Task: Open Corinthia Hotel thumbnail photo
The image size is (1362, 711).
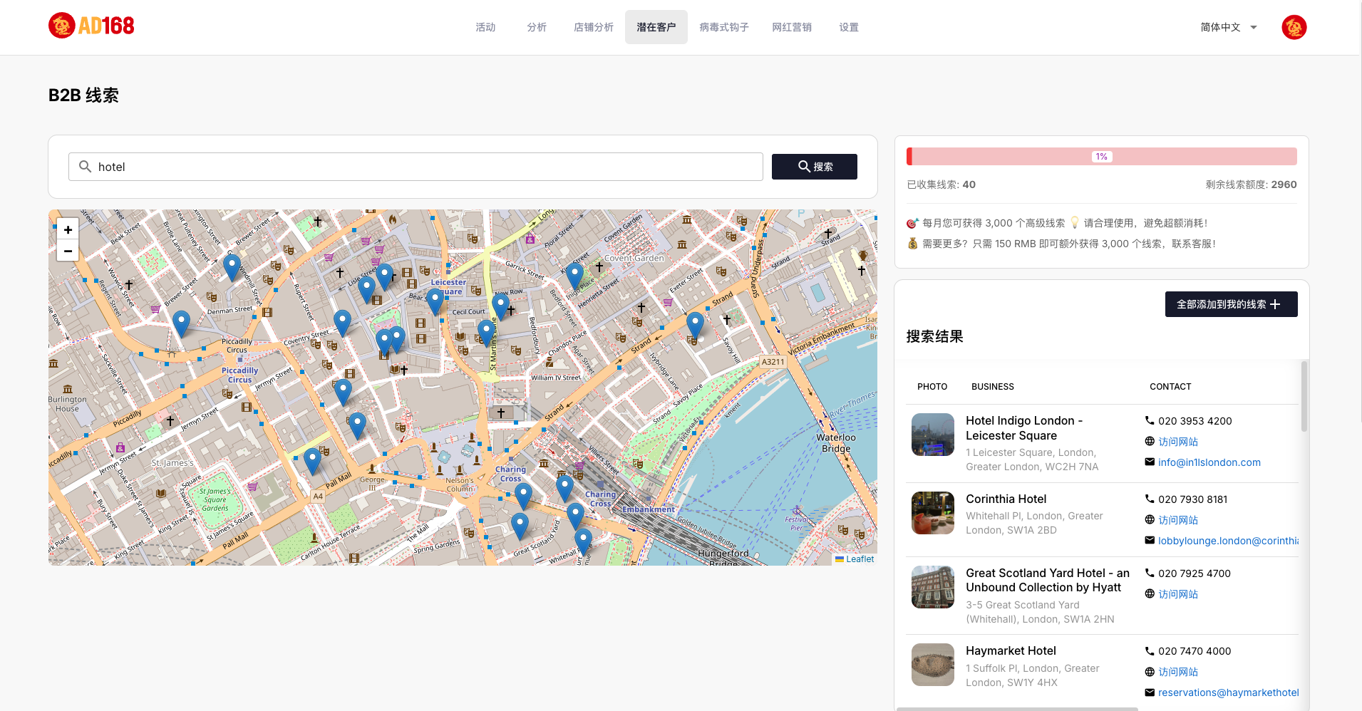Action: pyautogui.click(x=932, y=513)
